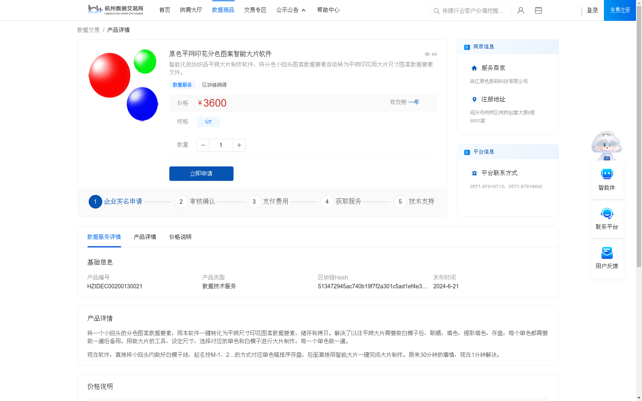The image size is (642, 401).
Task: Click the eye view-count icon
Action: tap(427, 54)
